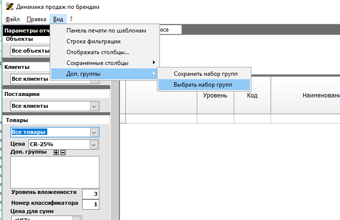Click the Уровень column header
The image size is (340, 220).
pyautogui.click(x=216, y=95)
